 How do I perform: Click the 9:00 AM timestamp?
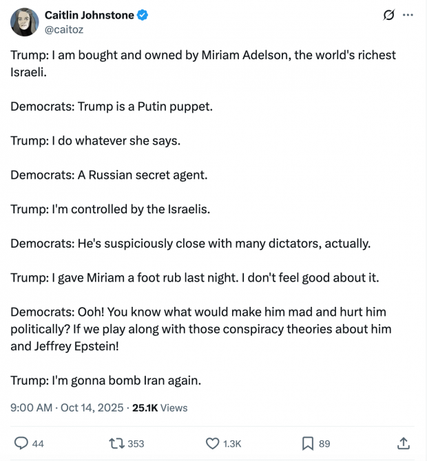pyautogui.click(x=31, y=407)
